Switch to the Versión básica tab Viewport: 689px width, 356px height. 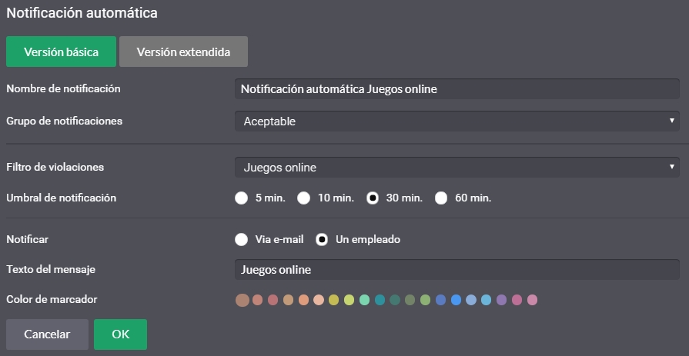coord(61,52)
